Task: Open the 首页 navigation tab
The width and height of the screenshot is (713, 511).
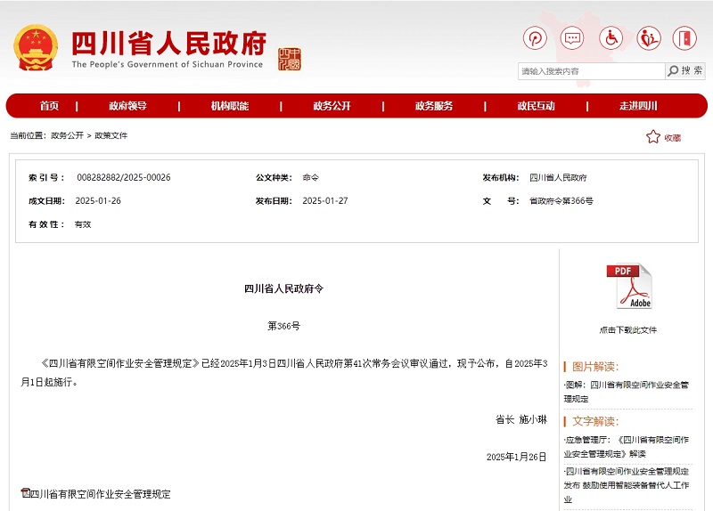Action: (49, 106)
